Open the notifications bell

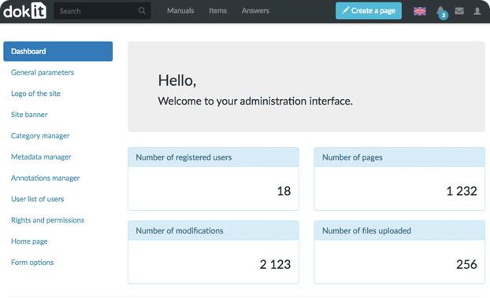pyautogui.click(x=442, y=12)
